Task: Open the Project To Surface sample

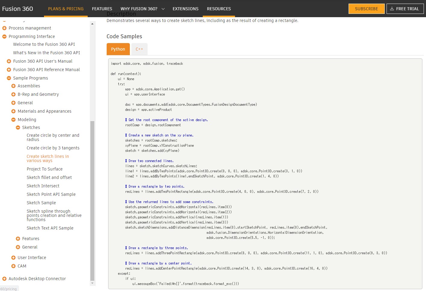Action: (x=45, y=169)
